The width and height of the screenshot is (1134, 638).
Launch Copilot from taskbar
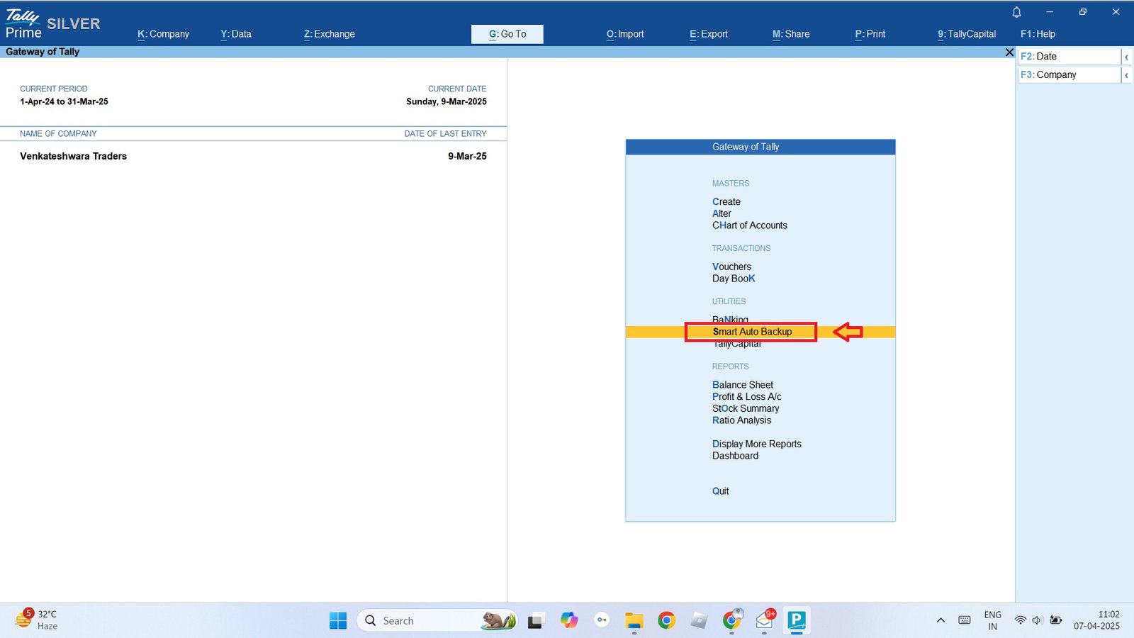pyautogui.click(x=568, y=621)
